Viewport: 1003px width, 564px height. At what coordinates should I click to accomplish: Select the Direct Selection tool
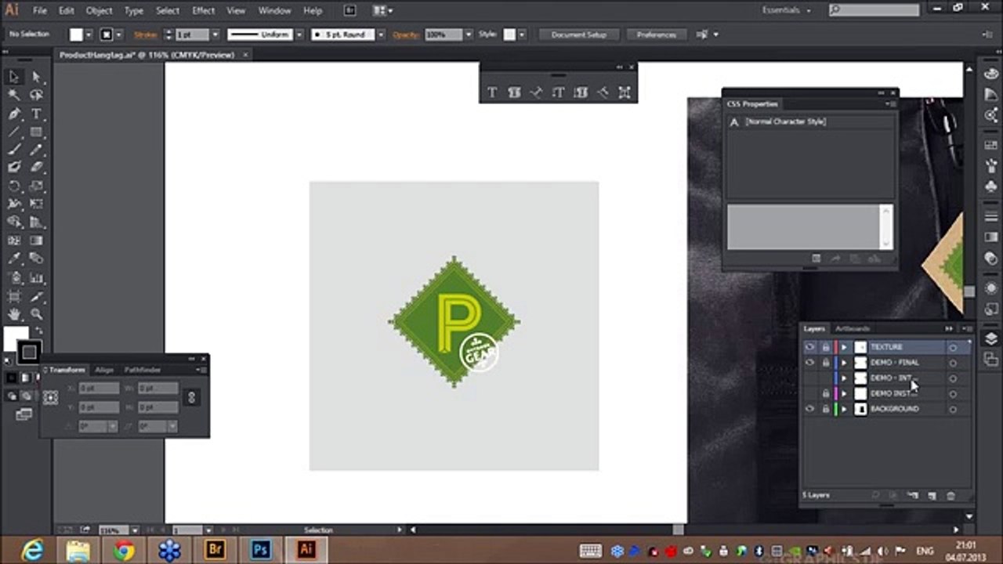point(36,77)
